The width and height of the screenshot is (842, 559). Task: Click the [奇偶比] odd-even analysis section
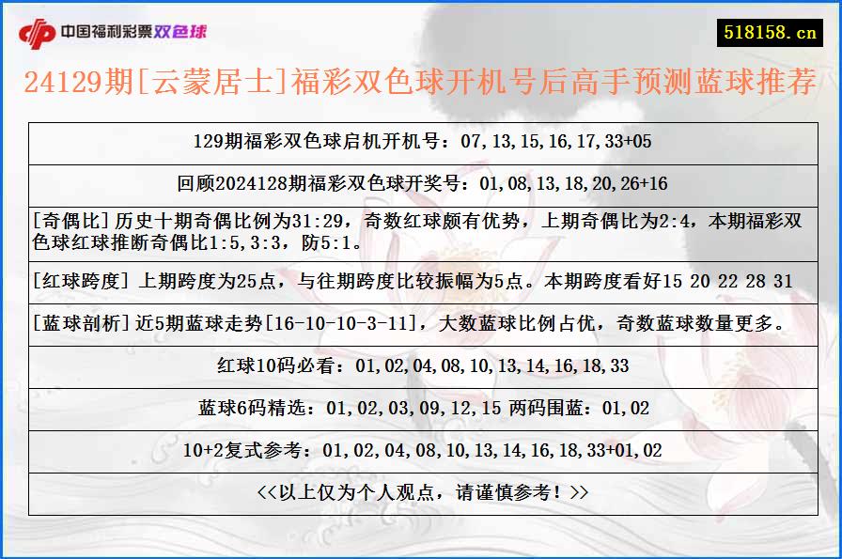421,231
